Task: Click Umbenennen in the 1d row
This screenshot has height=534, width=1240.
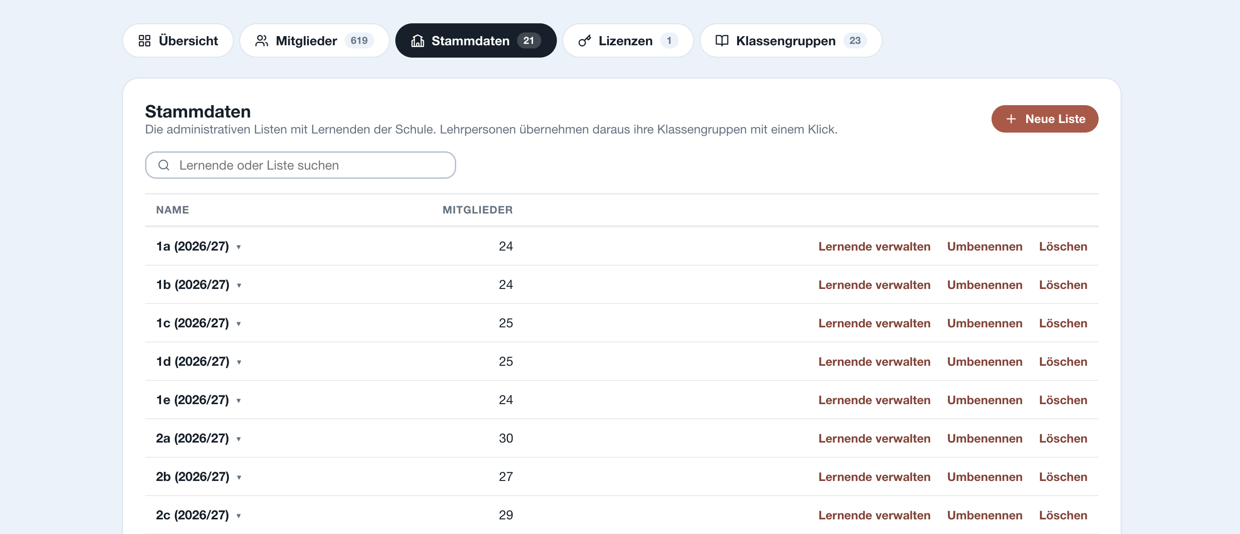Action: [x=984, y=362]
